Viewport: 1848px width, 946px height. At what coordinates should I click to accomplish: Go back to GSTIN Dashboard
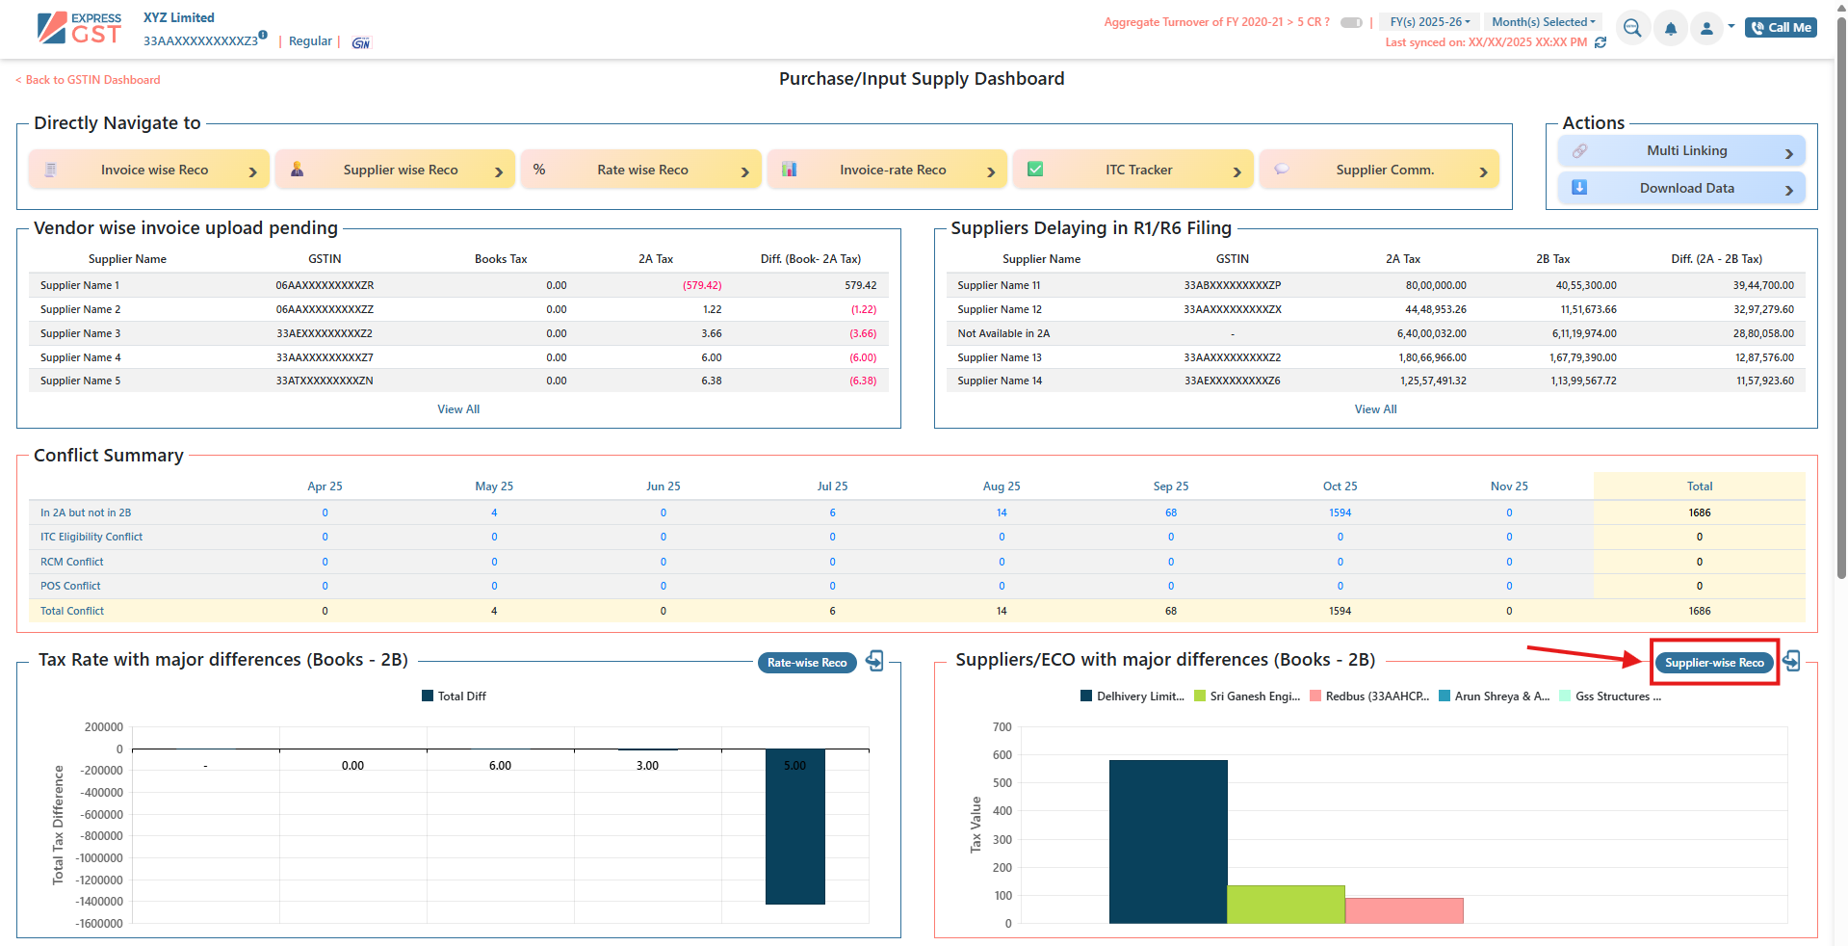[89, 80]
